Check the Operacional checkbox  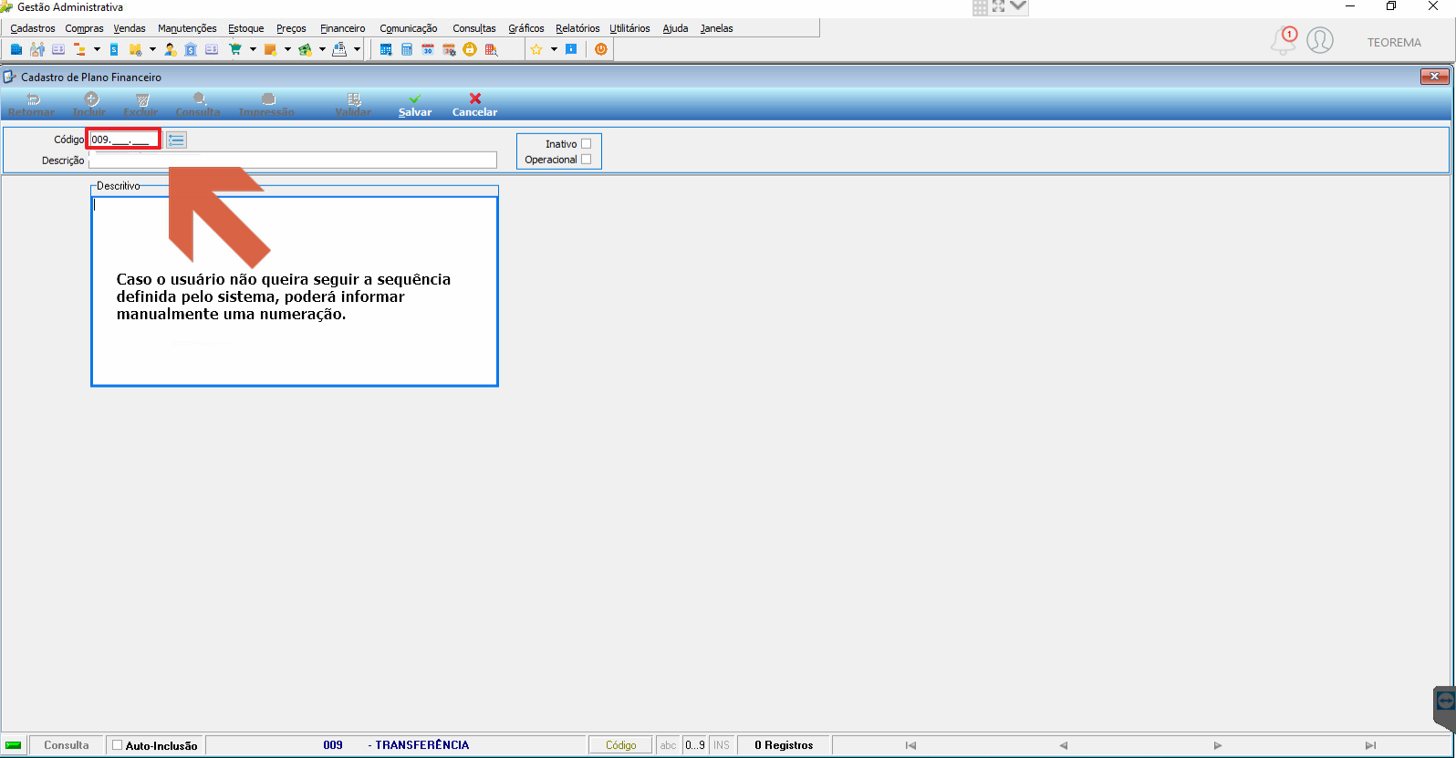tap(586, 160)
